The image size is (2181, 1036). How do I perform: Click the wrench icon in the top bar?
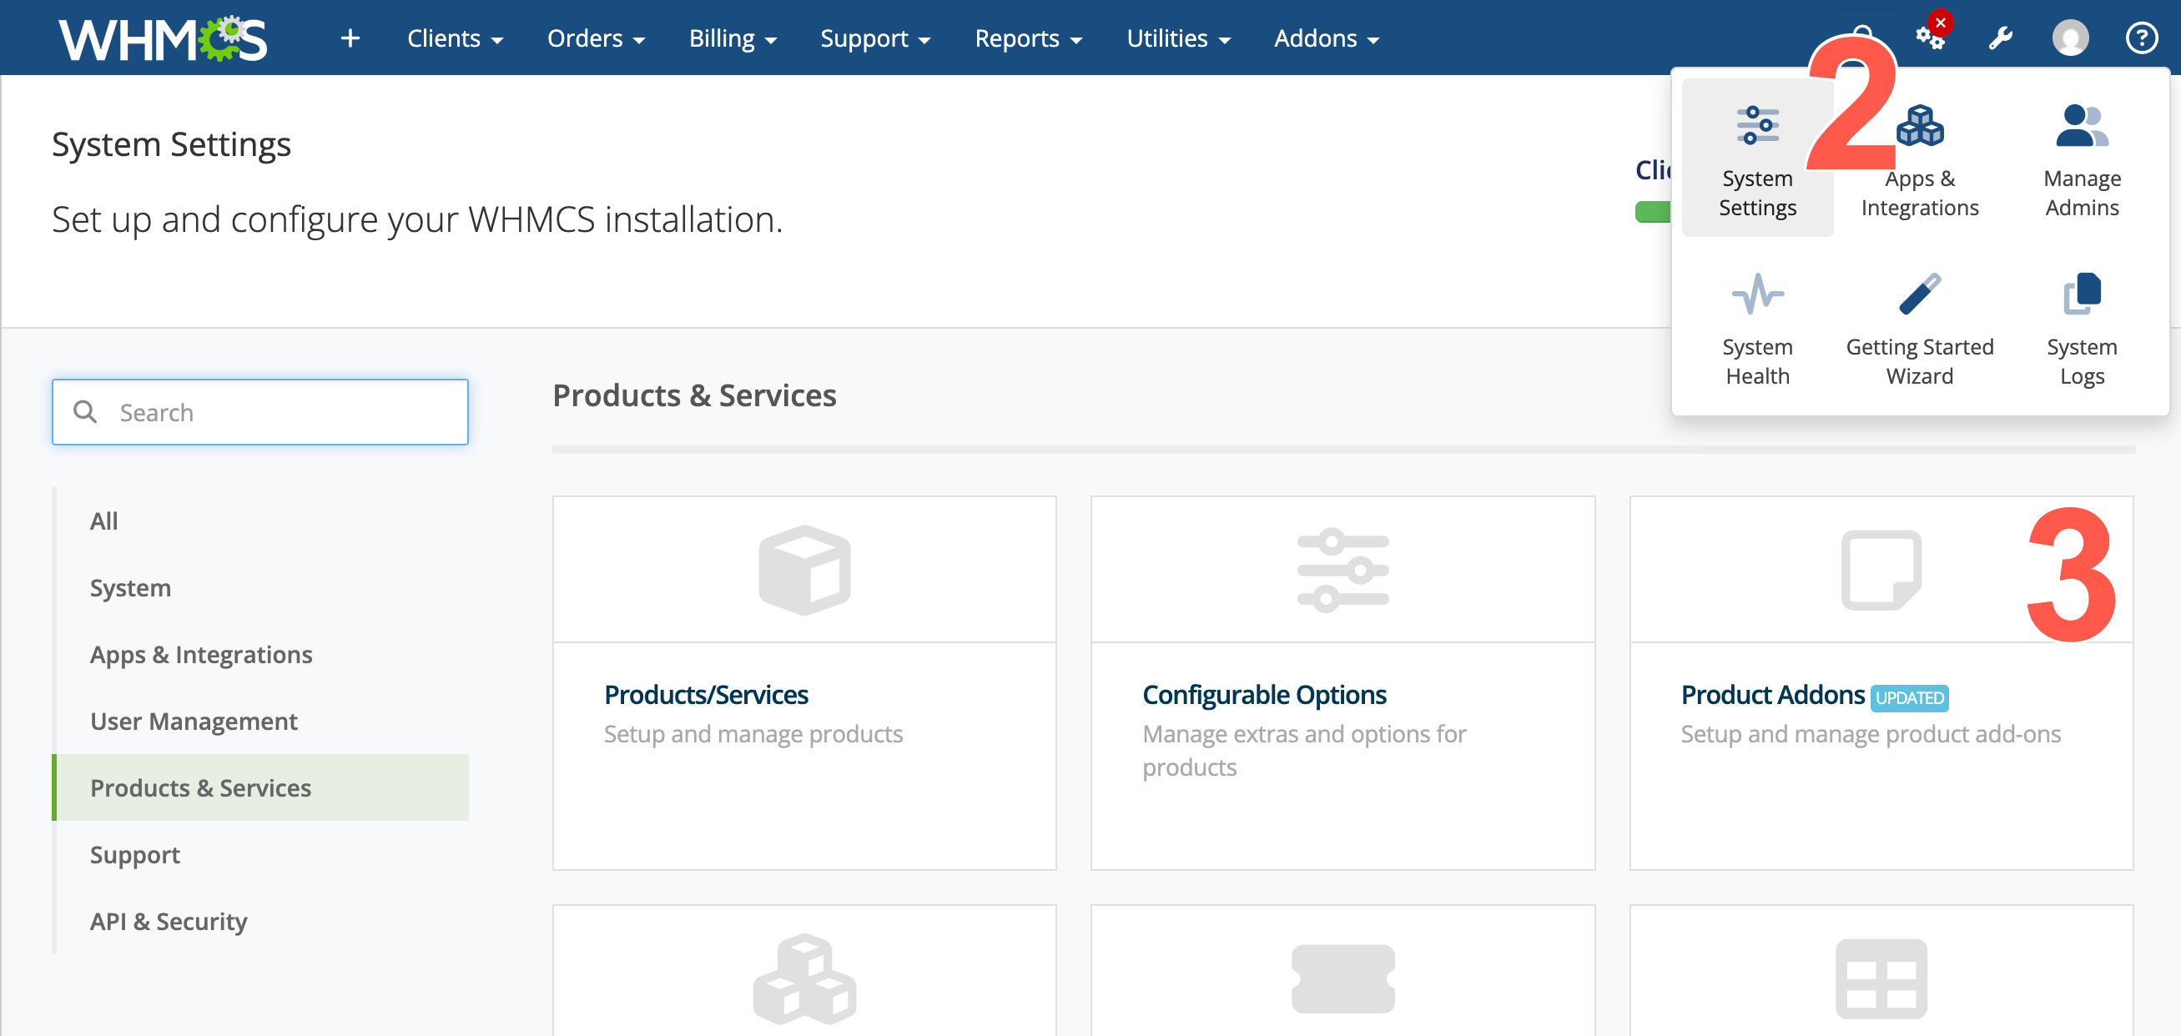(2000, 38)
